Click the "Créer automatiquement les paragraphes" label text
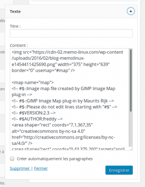145x187 pixels. point(55,159)
